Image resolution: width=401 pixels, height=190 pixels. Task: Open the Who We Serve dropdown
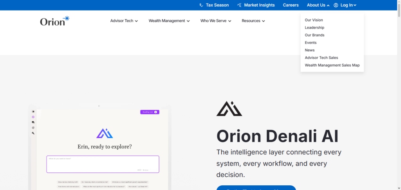[216, 21]
